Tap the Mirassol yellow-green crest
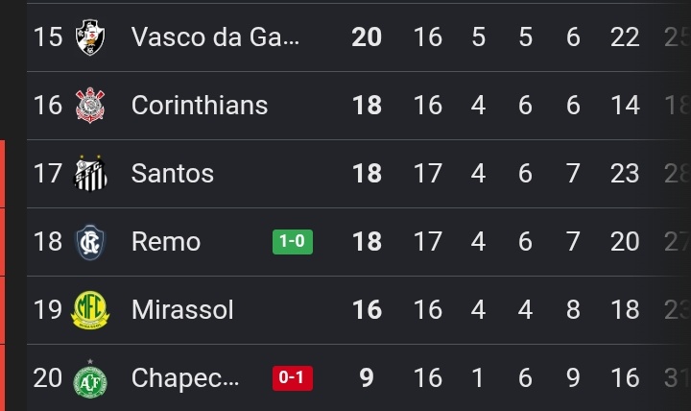The height and width of the screenshot is (411, 691). (90, 309)
